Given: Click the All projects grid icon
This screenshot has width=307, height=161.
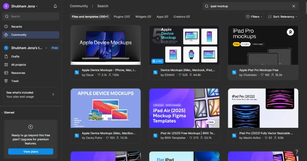Looking at the screenshot, I should (x=6, y=65).
